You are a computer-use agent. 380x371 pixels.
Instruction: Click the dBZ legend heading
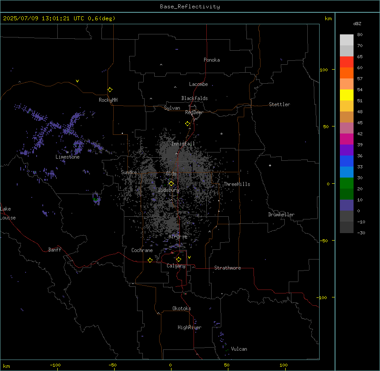point(357,23)
